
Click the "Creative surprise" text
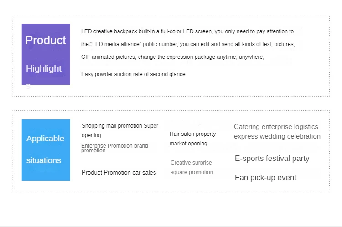[x=191, y=163]
